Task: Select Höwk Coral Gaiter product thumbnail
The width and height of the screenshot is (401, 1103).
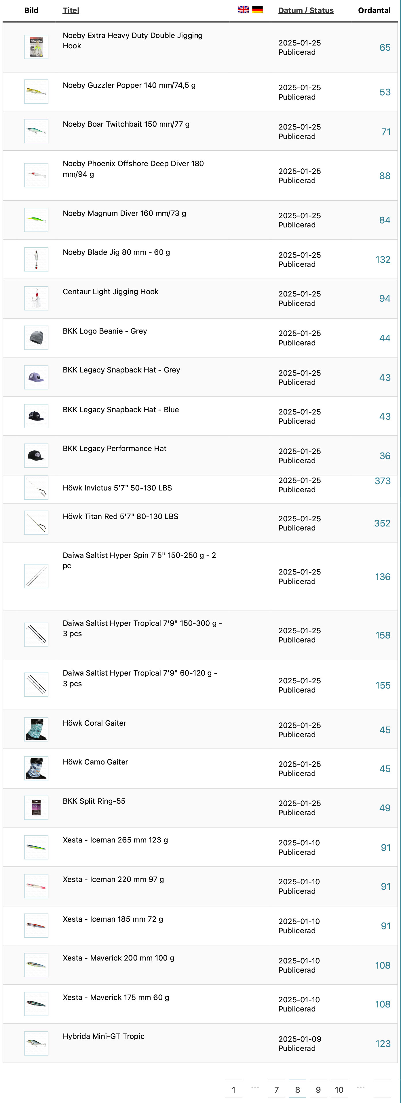Action: pyautogui.click(x=37, y=729)
